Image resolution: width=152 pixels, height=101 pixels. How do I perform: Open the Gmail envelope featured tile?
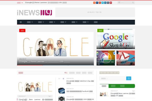point(126,58)
